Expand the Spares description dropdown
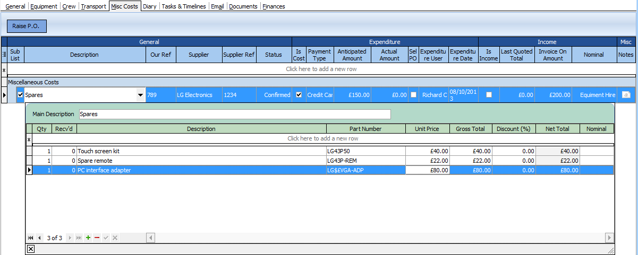638x255 pixels. coord(140,95)
